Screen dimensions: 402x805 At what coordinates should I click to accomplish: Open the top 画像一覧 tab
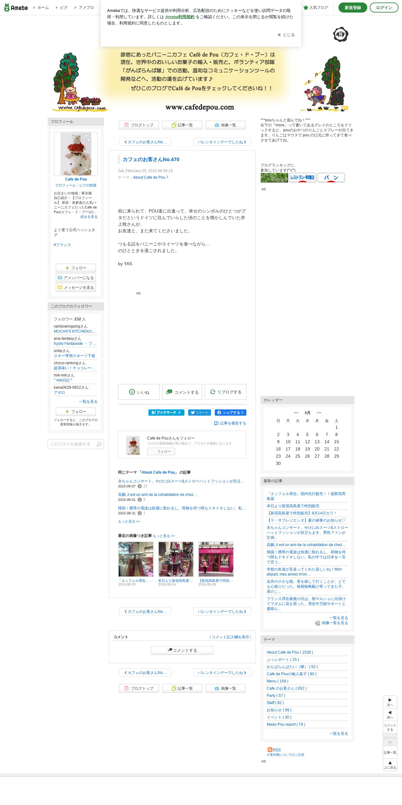(225, 125)
